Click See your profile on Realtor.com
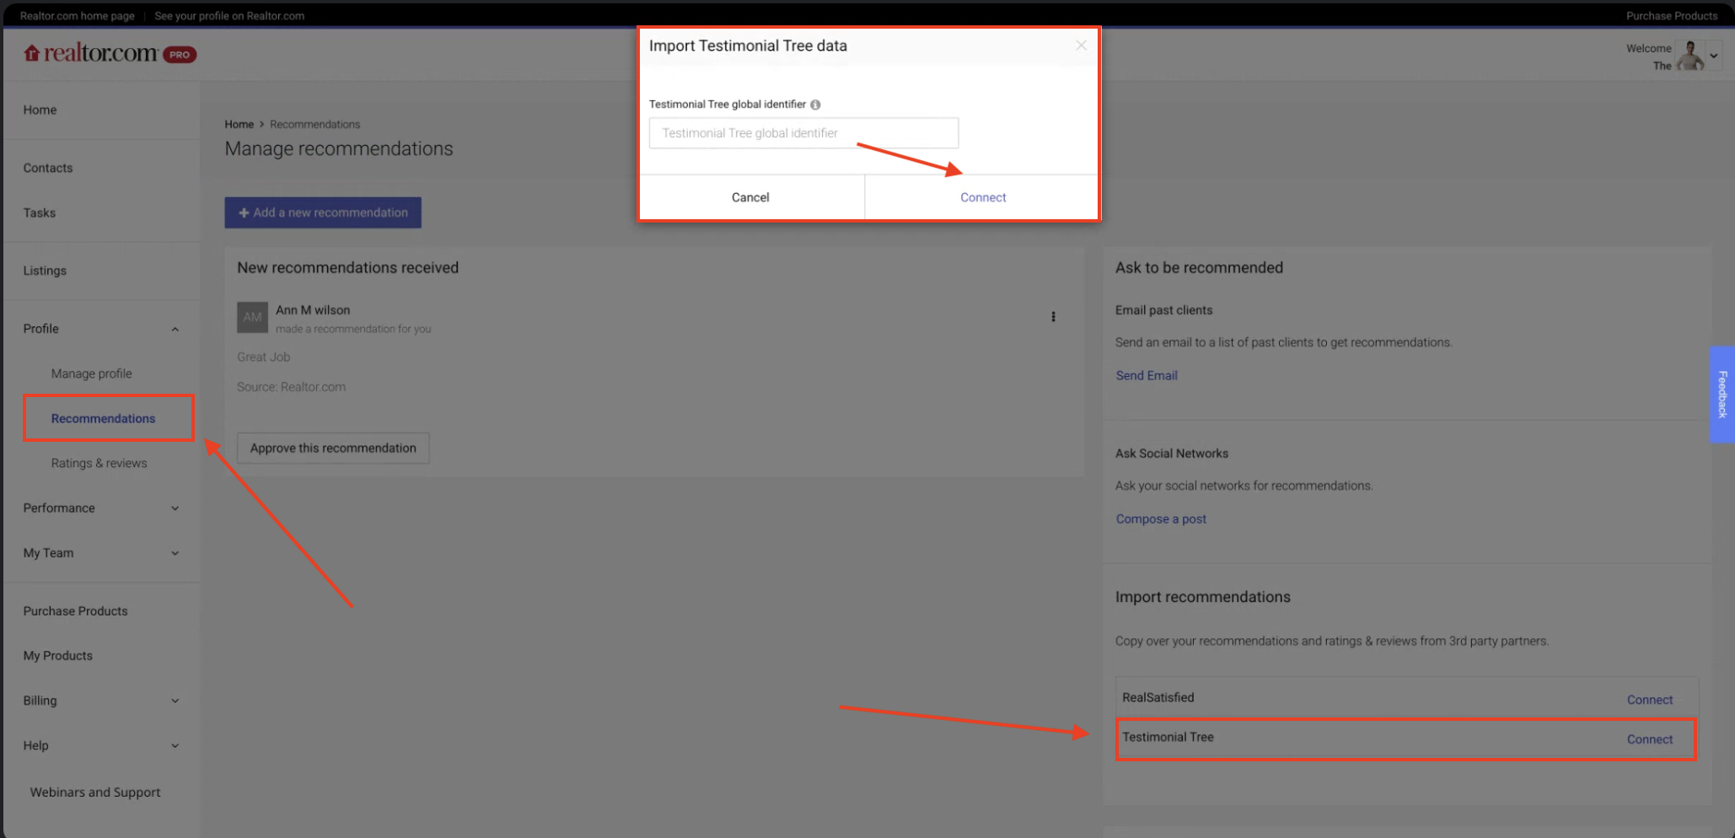Screen dimensions: 1735x838 (x=229, y=16)
